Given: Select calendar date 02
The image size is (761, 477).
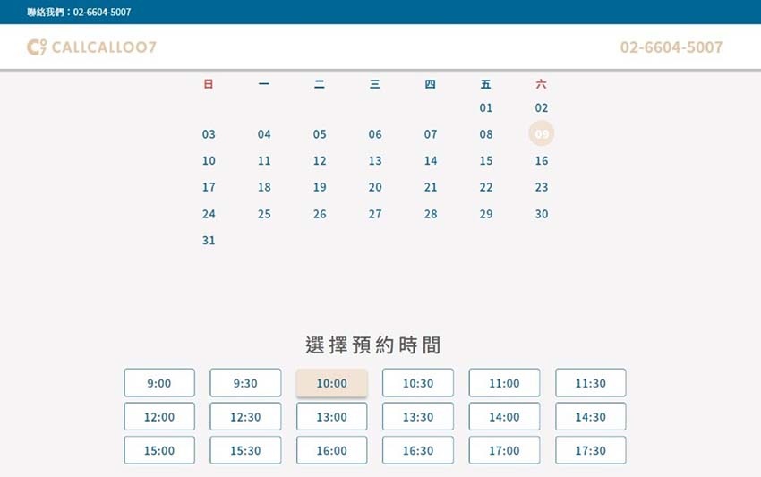Looking at the screenshot, I should point(541,107).
